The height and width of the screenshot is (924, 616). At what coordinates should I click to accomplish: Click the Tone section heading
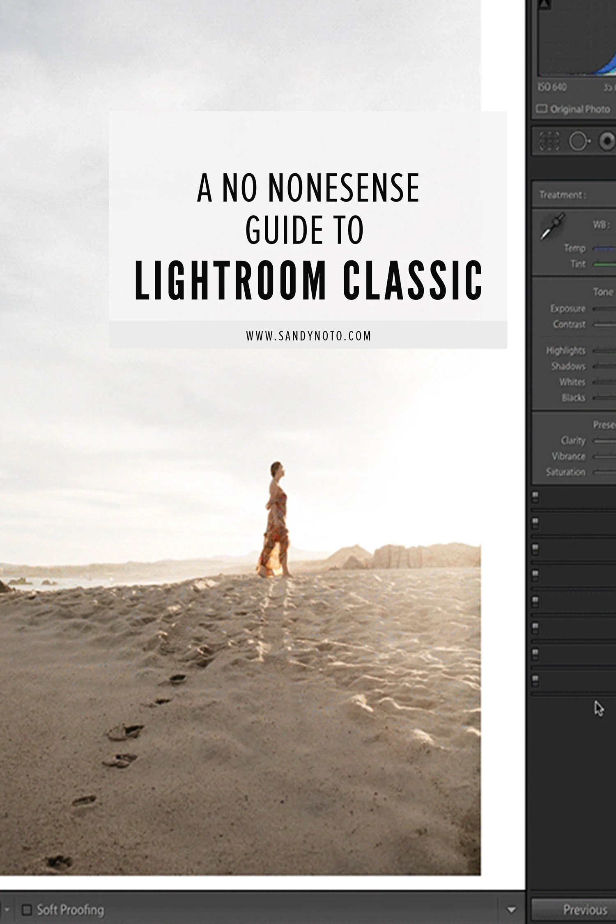coord(603,292)
